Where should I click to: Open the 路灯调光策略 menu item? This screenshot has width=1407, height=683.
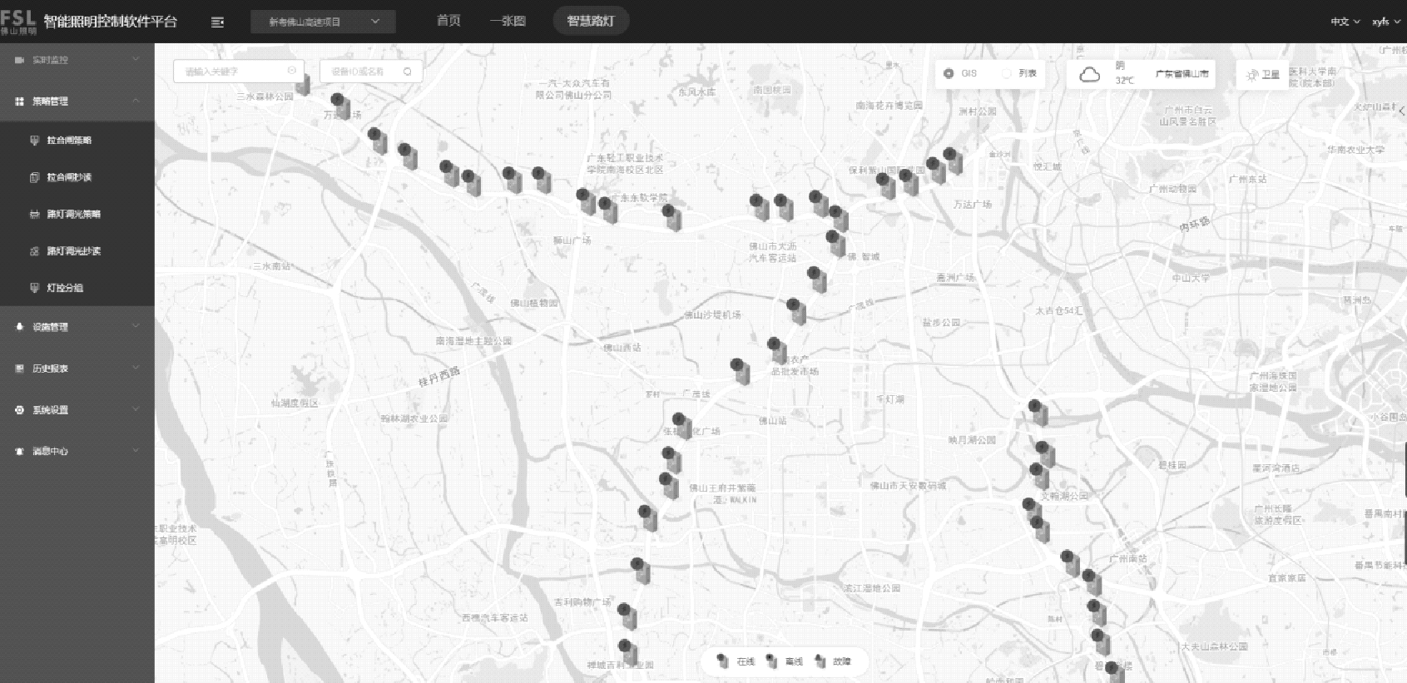pyautogui.click(x=73, y=215)
